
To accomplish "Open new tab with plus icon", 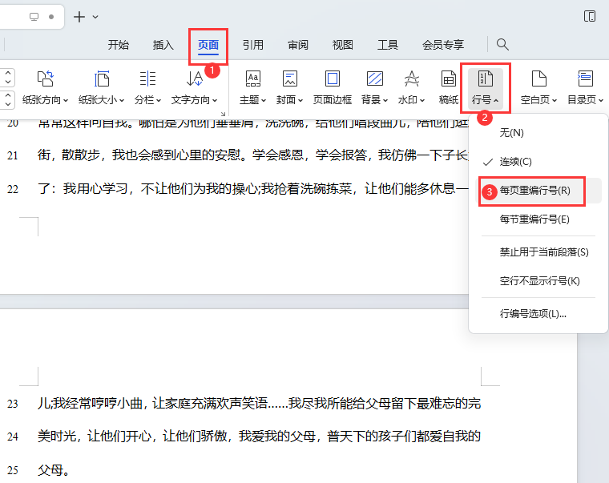I will pyautogui.click(x=79, y=17).
